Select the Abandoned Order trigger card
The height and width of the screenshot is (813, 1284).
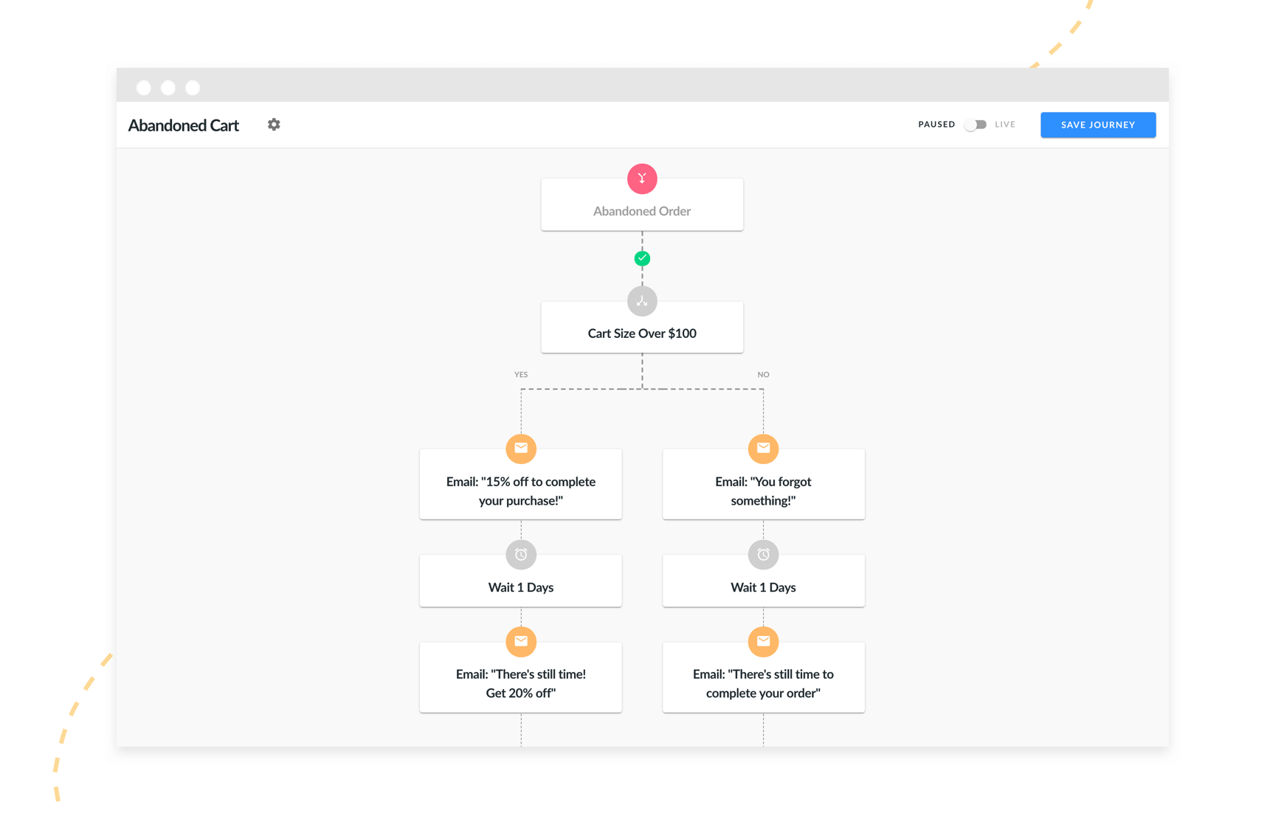(642, 205)
